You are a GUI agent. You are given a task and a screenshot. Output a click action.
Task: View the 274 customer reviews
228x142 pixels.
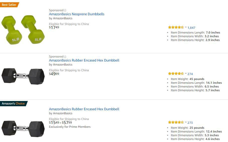(x=190, y=74)
